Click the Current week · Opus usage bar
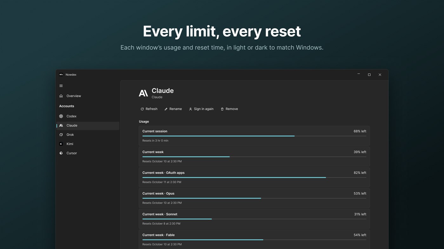The image size is (444, 249). 254,198
